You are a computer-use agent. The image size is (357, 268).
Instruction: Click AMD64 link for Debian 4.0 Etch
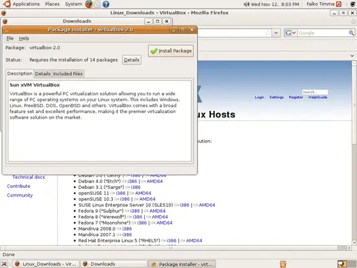[154, 181]
